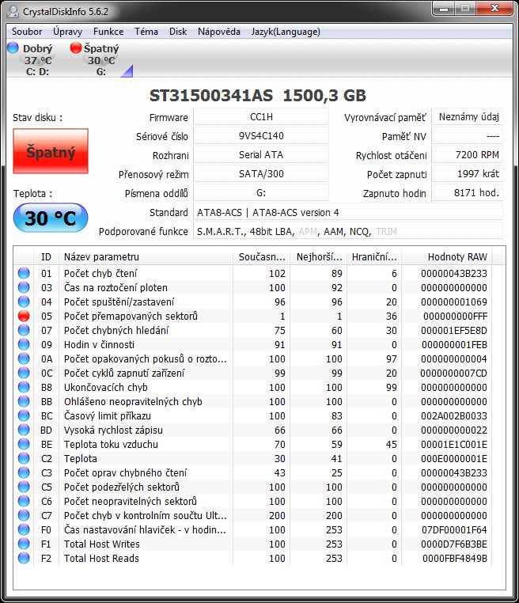Screen dimensions: 519x603
Task: Click status icon for Hodin v činnosti
Action: 24,344
